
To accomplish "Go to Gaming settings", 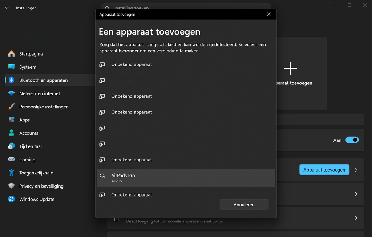I will point(50,160).
